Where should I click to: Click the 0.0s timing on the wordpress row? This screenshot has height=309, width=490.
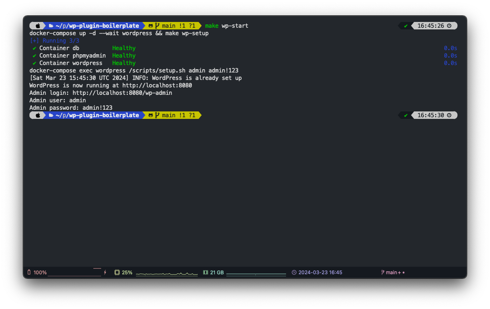[450, 63]
